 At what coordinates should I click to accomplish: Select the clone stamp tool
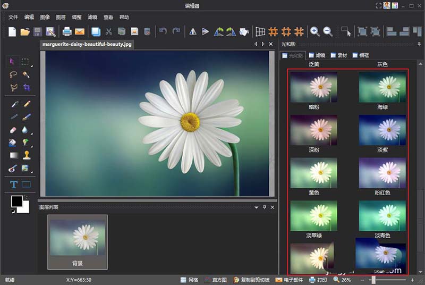(26, 155)
